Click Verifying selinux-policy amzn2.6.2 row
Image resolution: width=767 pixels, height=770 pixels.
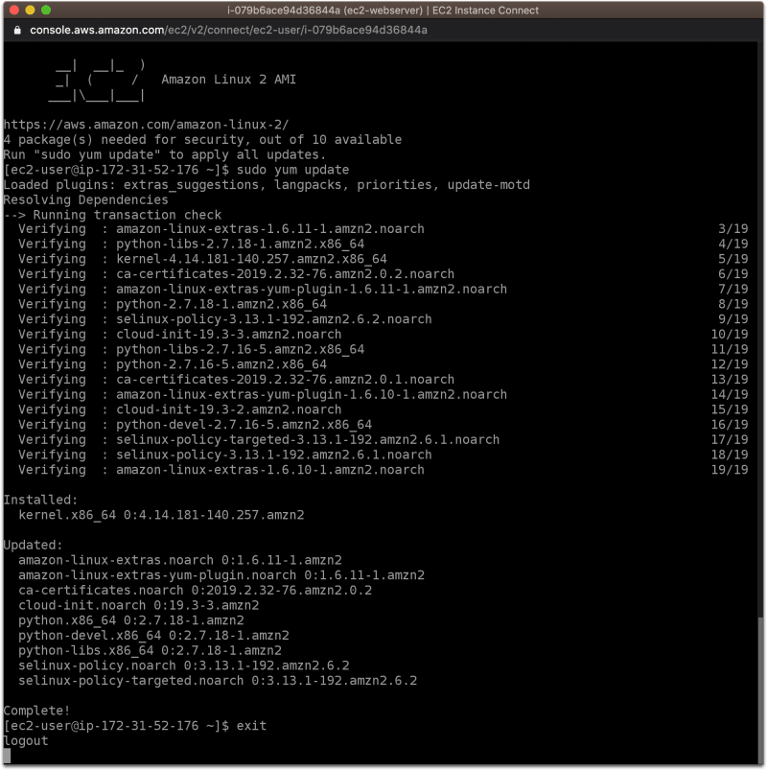point(383,319)
